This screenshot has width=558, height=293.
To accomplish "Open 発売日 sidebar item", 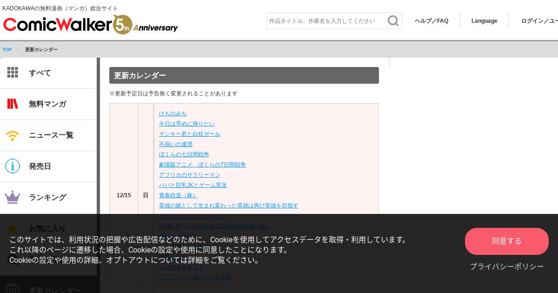I will [x=48, y=166].
